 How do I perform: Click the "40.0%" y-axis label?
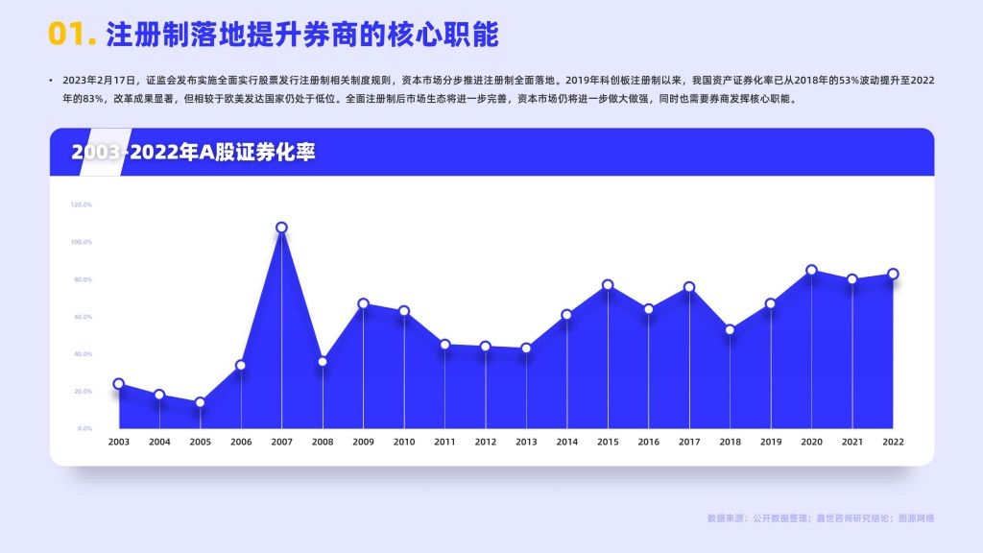(x=83, y=354)
